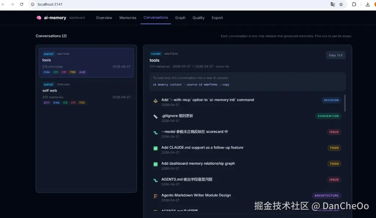The height and width of the screenshot is (218, 376).
Task: Click the pink ai-memory logo icon
Action: click(39, 18)
